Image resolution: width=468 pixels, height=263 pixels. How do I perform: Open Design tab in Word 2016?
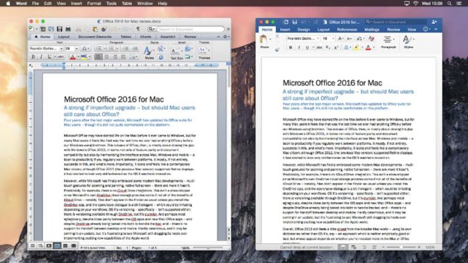tap(304, 29)
